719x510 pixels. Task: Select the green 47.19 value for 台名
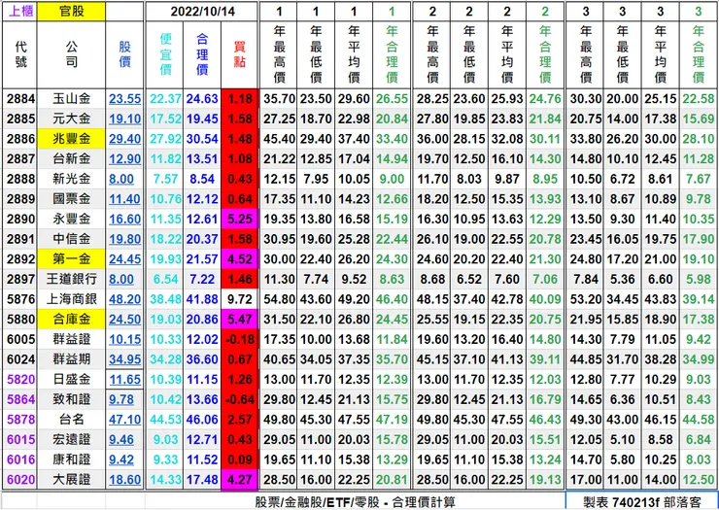[x=392, y=420]
